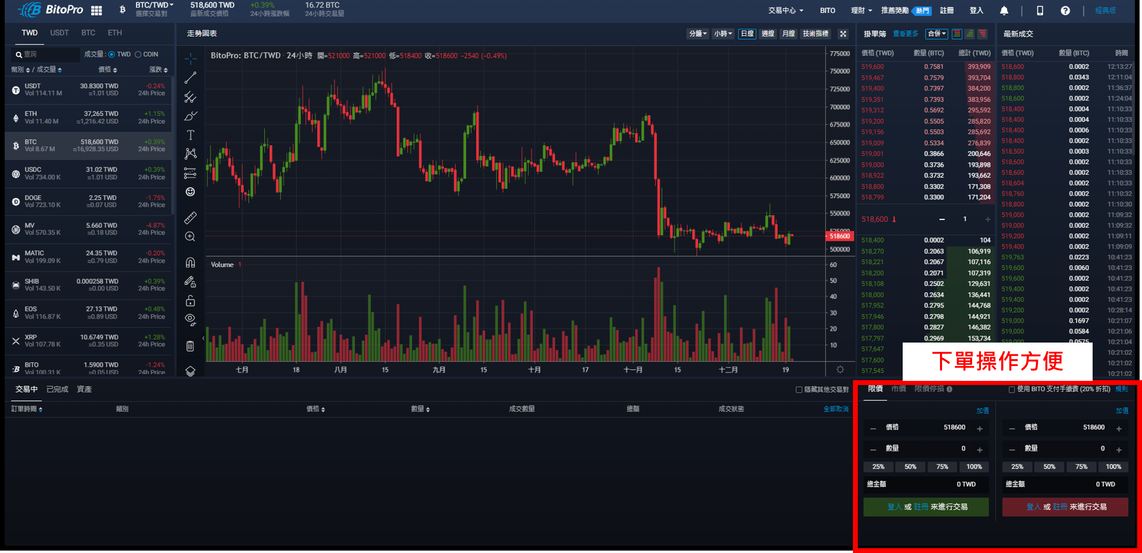Focus the 查詢 search field
This screenshot has width=1142, height=553.
click(46, 55)
